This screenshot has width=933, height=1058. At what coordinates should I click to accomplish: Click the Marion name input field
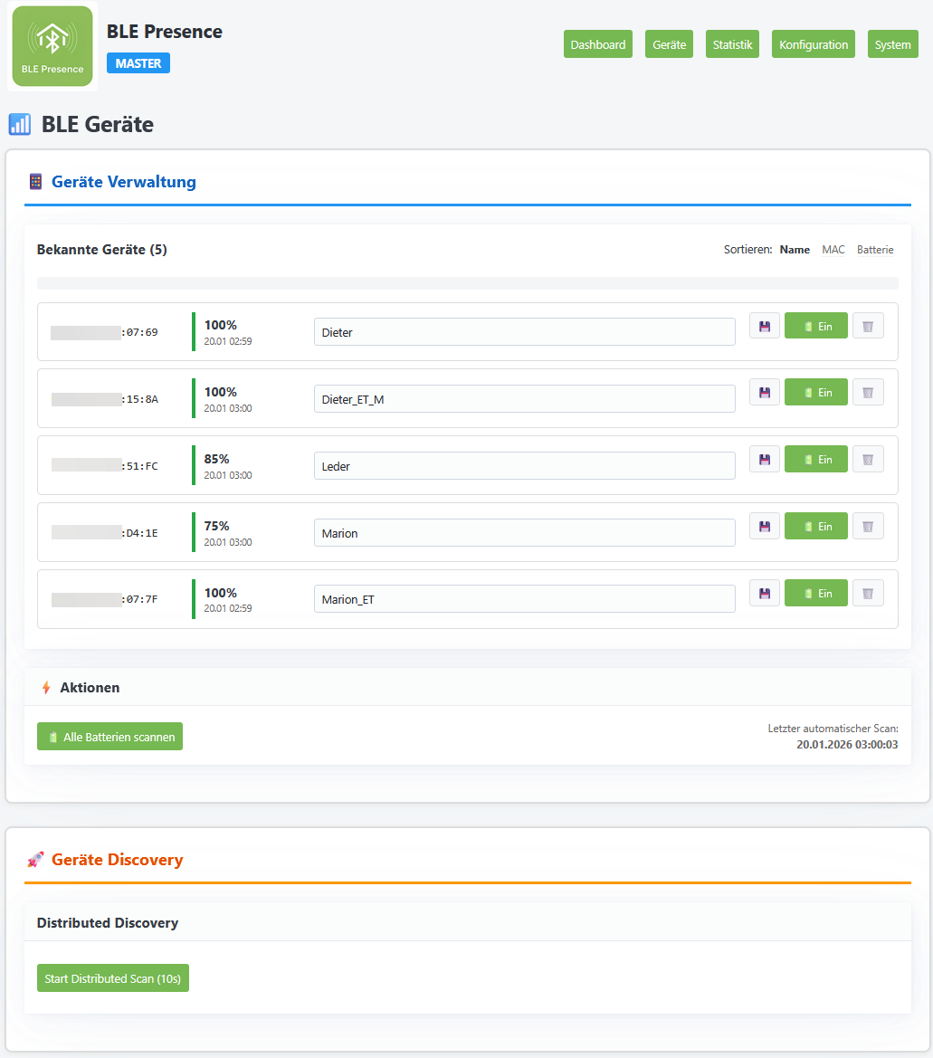click(x=524, y=533)
